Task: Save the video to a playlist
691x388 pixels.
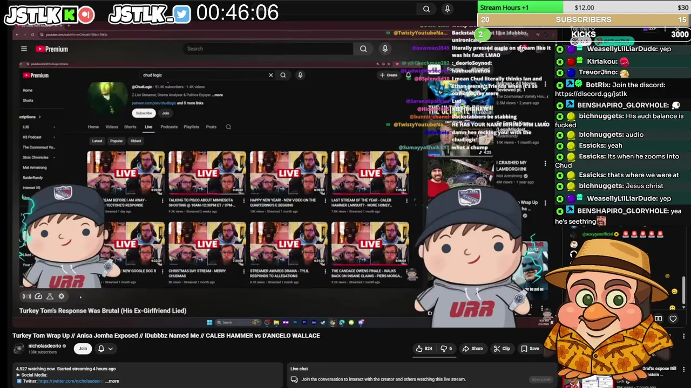Action: click(530, 349)
